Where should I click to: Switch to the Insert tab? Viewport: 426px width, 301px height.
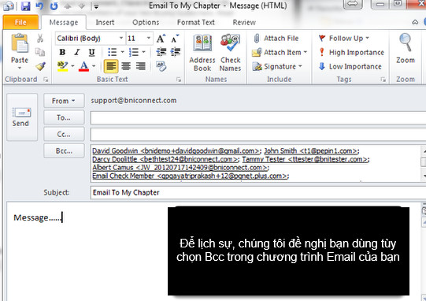pos(105,22)
